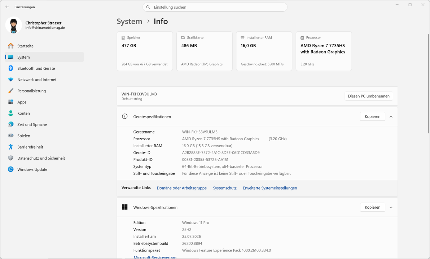Click the Funktionspaket value Windows Feature Experience Pack
430x259 pixels.
pos(227,250)
